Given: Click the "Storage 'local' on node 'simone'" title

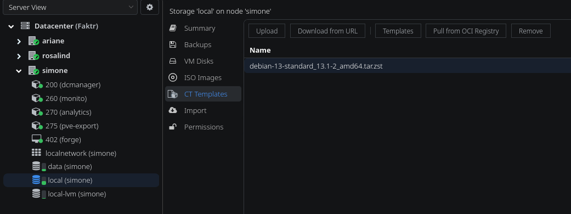Looking at the screenshot, I should coord(221,12).
